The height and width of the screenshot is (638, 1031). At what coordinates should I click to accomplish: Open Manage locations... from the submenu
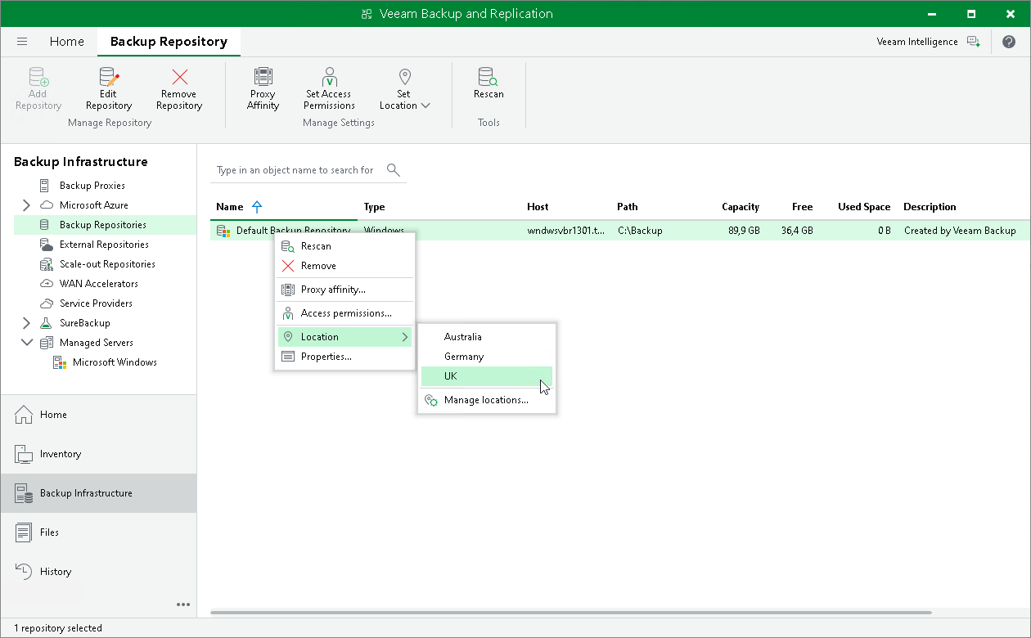coord(487,400)
